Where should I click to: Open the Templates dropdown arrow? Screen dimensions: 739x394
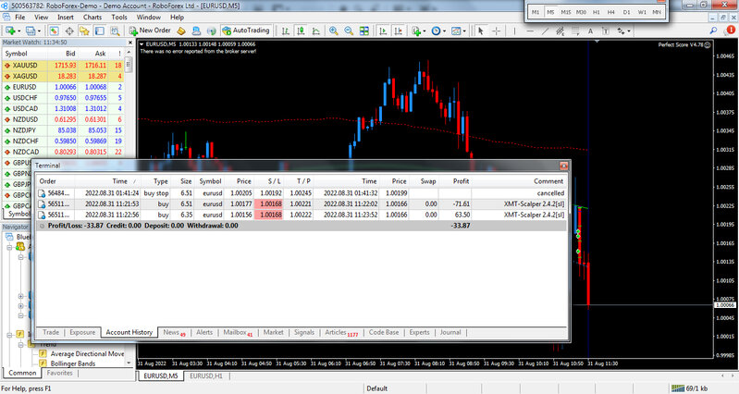coord(464,31)
